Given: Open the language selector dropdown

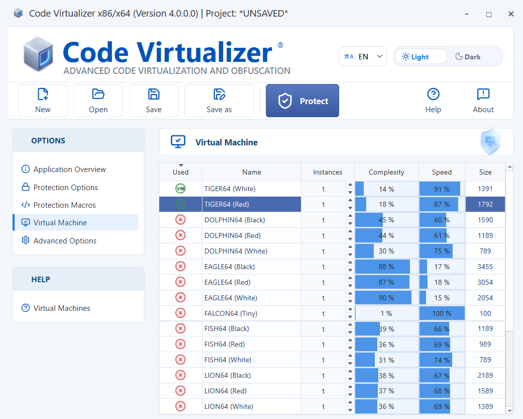Looking at the screenshot, I should tap(363, 56).
